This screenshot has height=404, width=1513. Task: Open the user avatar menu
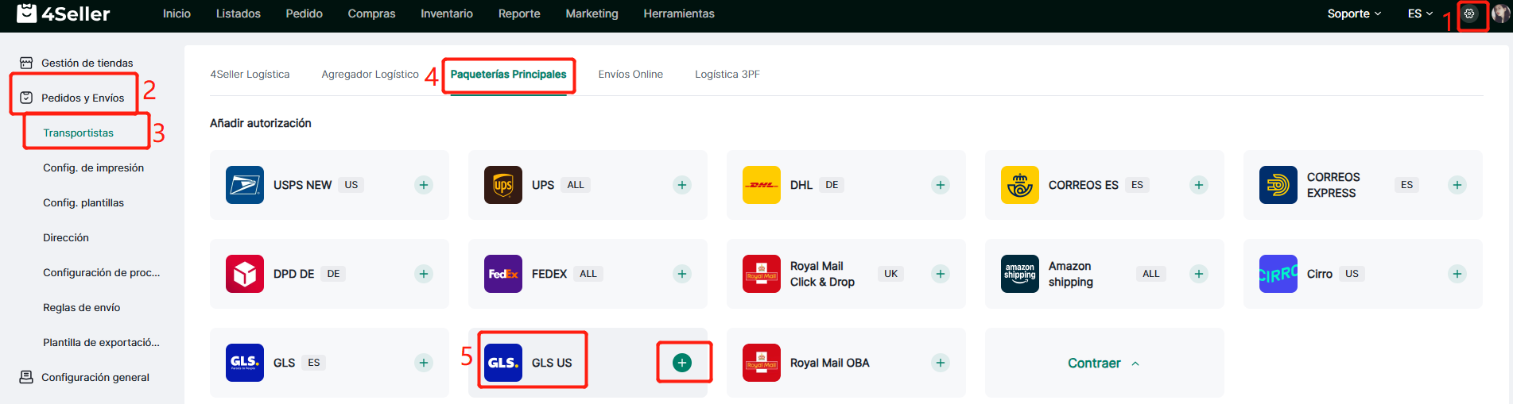click(x=1500, y=13)
